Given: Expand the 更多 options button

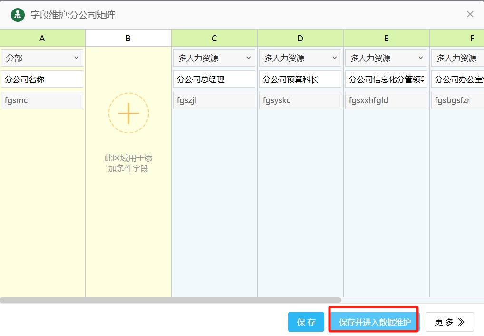Looking at the screenshot, I should click(x=449, y=322).
